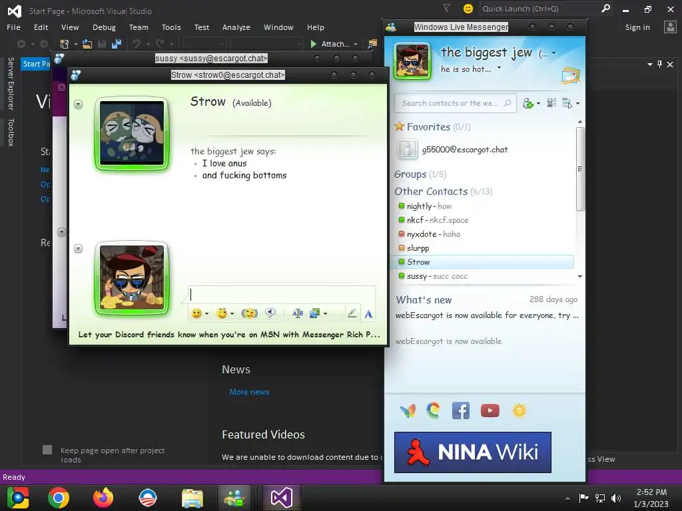Click webEscargot What's new headline
Image resolution: width=682 pixels, height=511 pixels.
[487, 315]
